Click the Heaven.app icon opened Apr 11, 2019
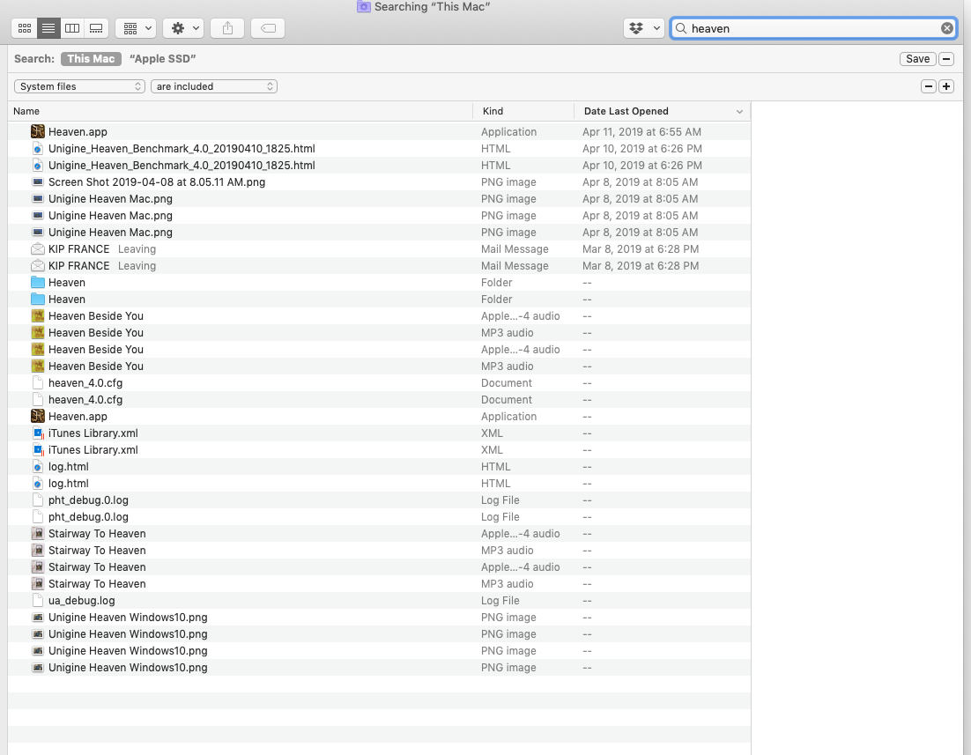 click(x=38, y=132)
